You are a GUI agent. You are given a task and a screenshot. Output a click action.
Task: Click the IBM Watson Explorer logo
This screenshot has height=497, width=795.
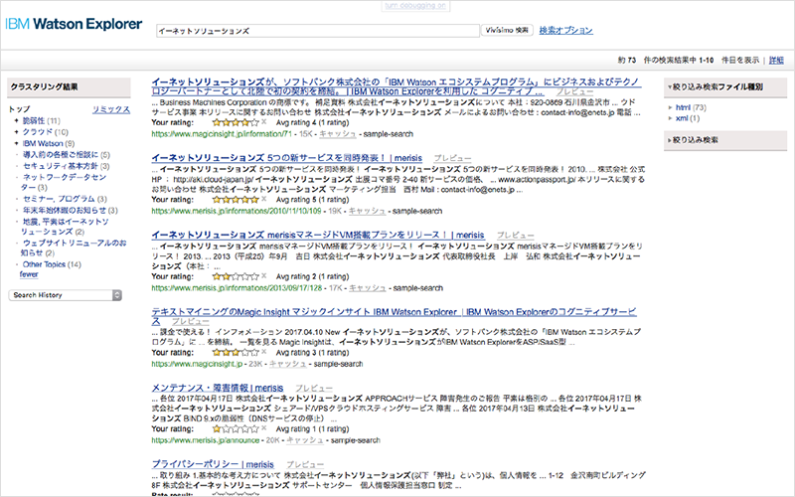pyautogui.click(x=74, y=24)
